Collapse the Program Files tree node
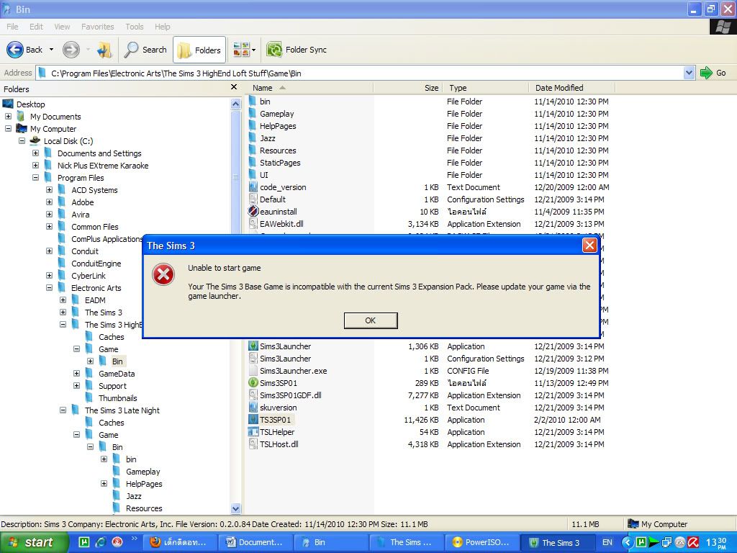 pyautogui.click(x=36, y=177)
